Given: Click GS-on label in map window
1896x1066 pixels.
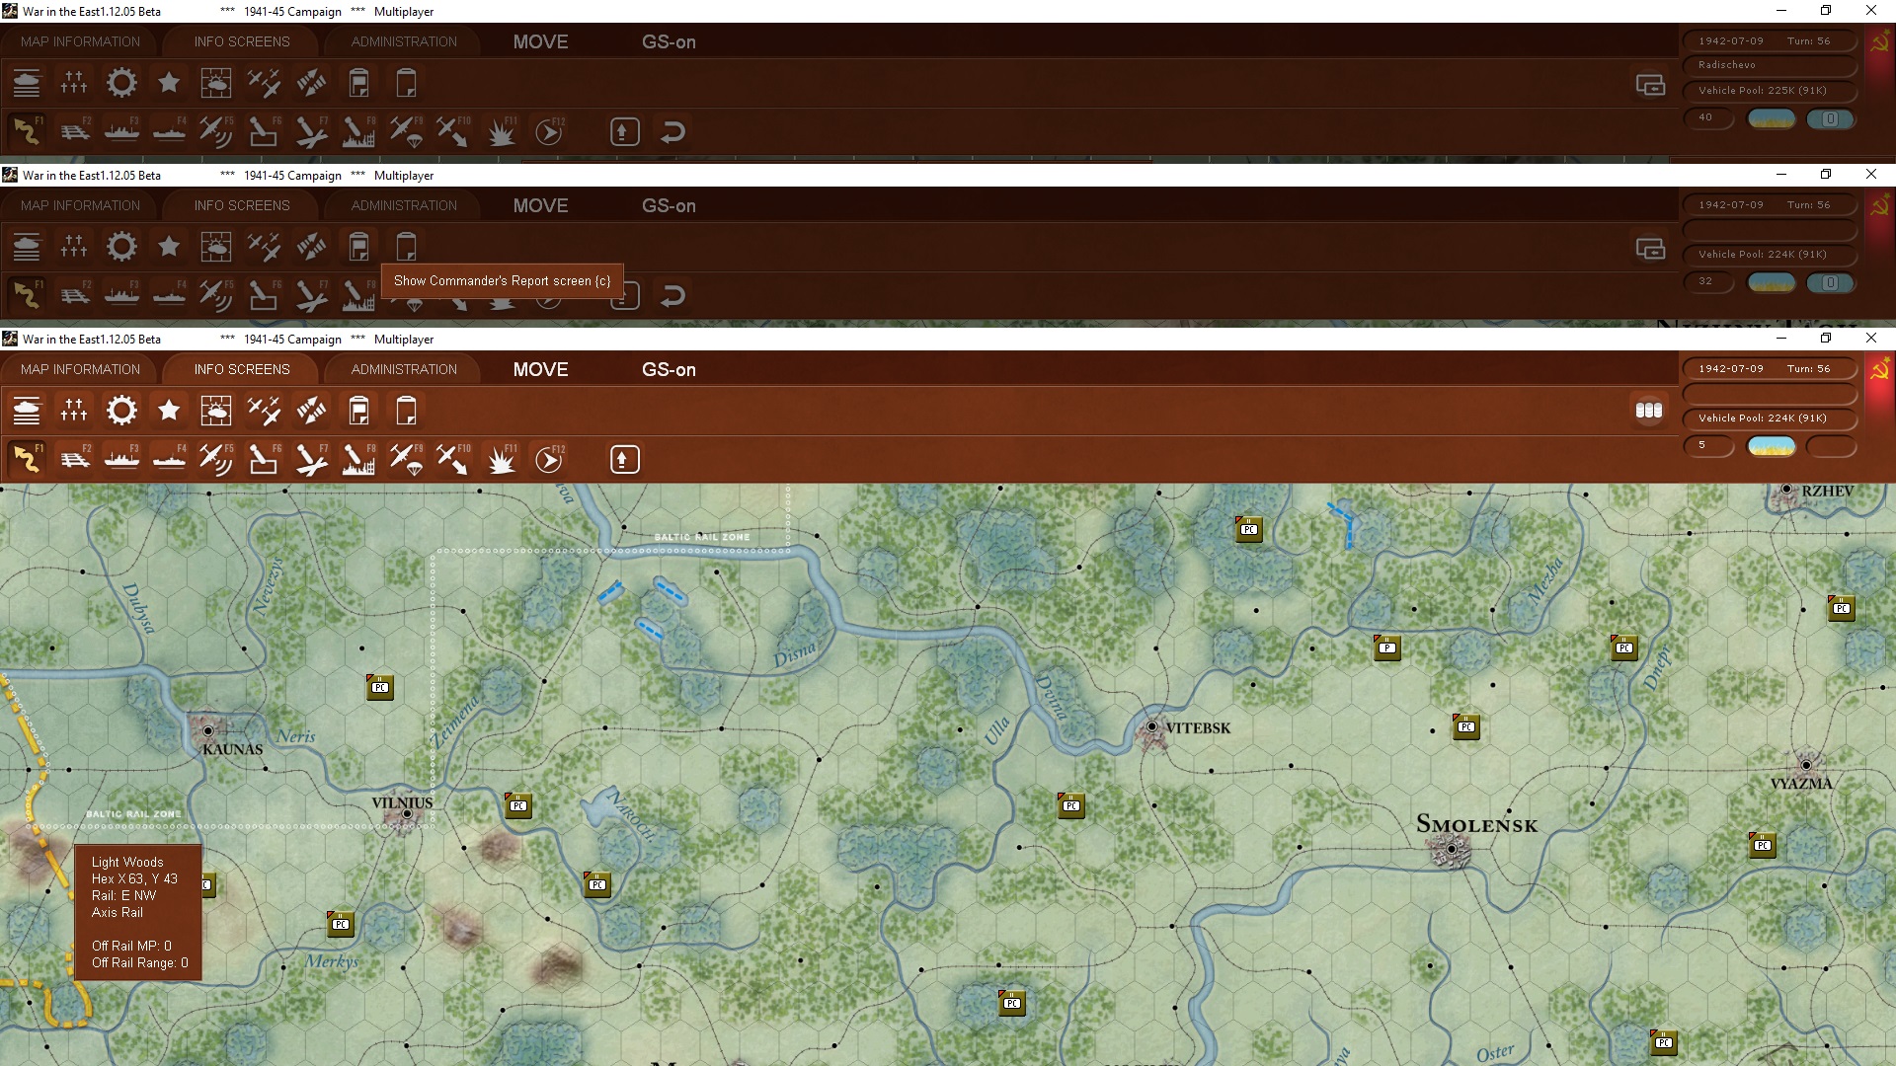Looking at the screenshot, I should pos(669,369).
